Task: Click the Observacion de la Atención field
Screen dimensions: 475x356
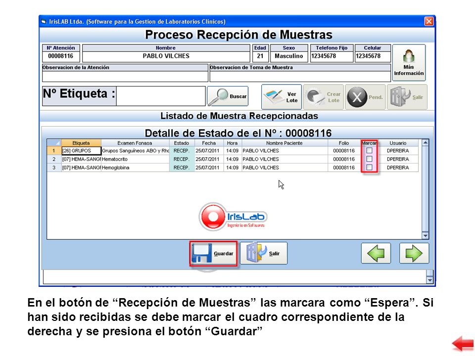Action: (x=125, y=76)
